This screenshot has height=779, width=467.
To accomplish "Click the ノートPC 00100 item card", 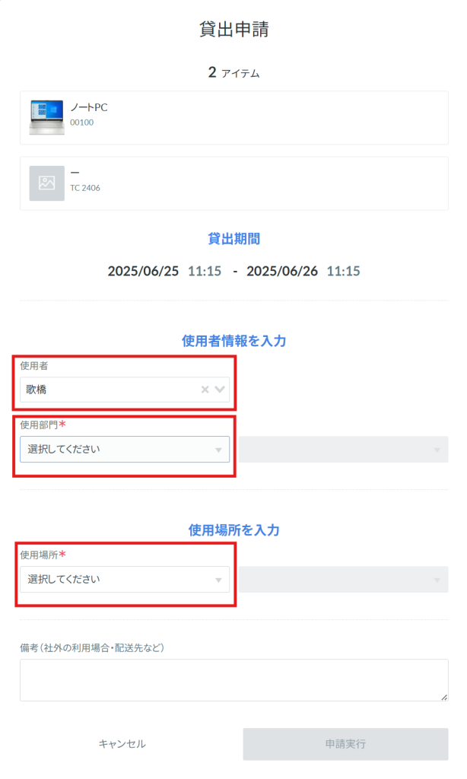I will [234, 118].
